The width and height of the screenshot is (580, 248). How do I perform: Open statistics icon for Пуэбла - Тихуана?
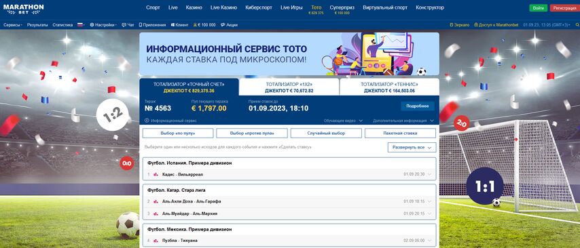[156, 241]
